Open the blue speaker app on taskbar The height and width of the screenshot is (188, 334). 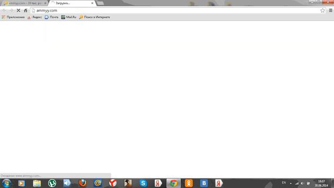click(67, 183)
